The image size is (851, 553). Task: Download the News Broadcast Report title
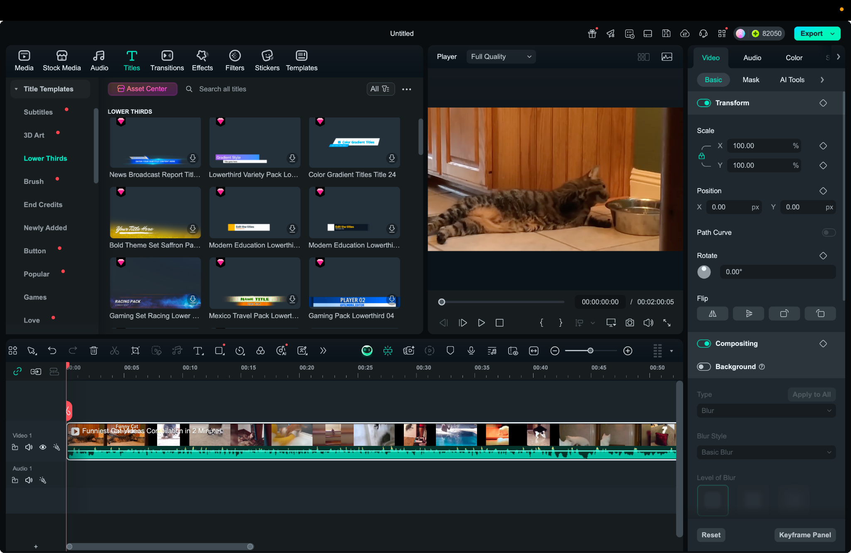click(193, 158)
